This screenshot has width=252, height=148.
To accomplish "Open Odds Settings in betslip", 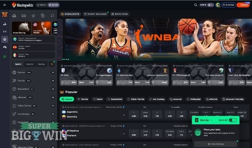I will click(x=216, y=144).
